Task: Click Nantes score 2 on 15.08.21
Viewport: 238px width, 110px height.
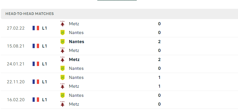Action: (x=159, y=42)
